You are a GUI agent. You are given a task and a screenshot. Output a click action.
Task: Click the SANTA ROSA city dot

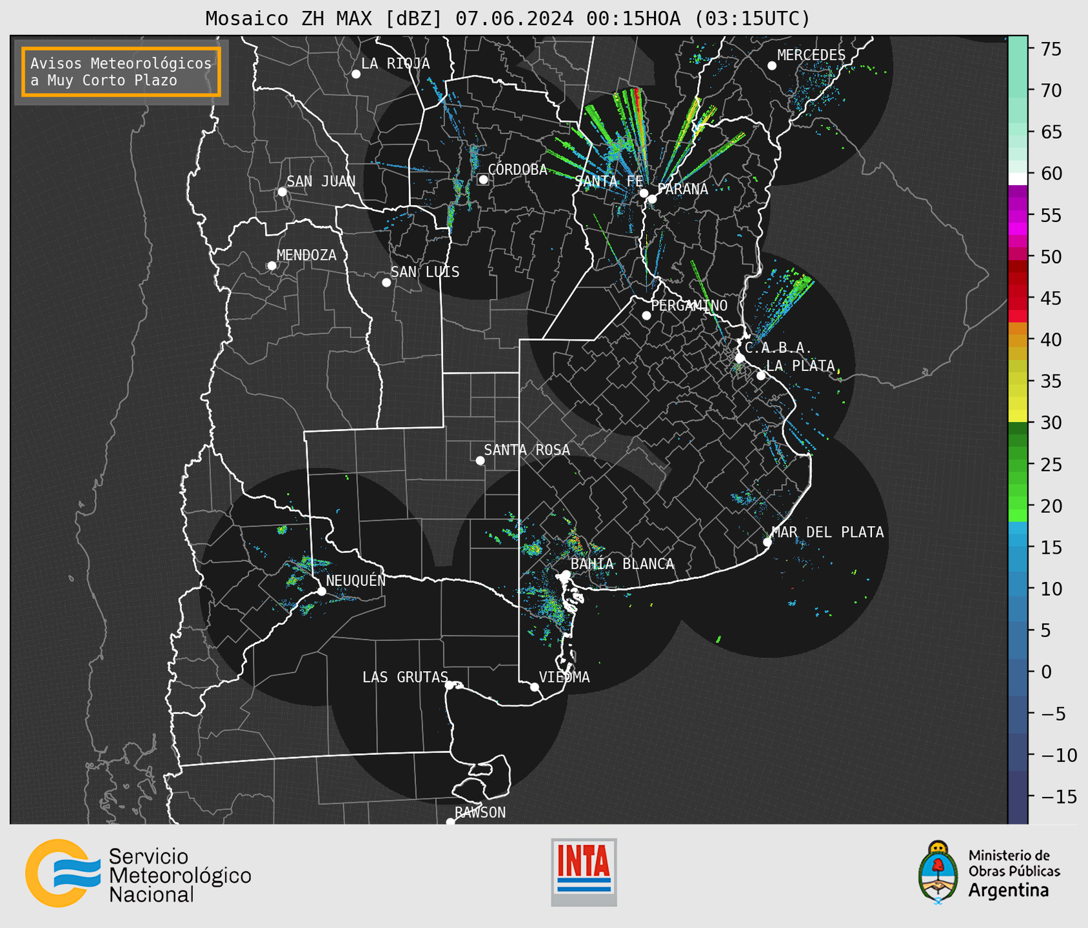[480, 461]
